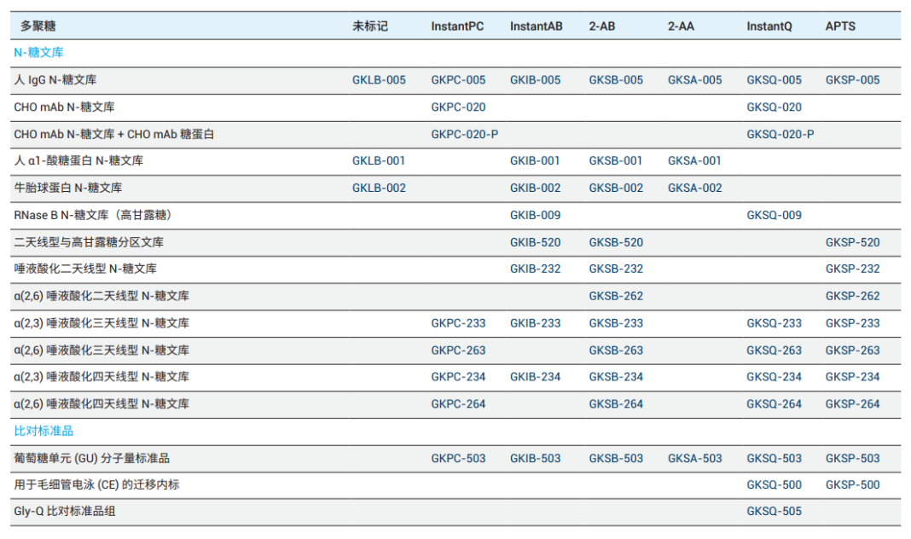Click the GKPC-005 InstantPC link
The height and width of the screenshot is (539, 911).
(x=458, y=80)
